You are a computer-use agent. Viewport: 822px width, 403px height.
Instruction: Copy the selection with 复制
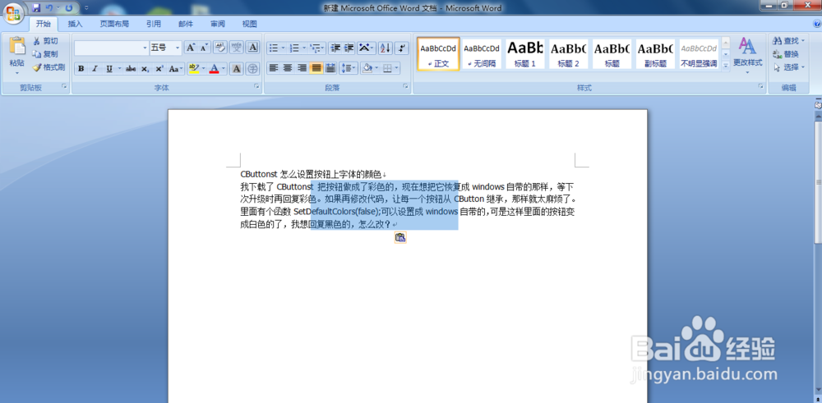[x=45, y=54]
